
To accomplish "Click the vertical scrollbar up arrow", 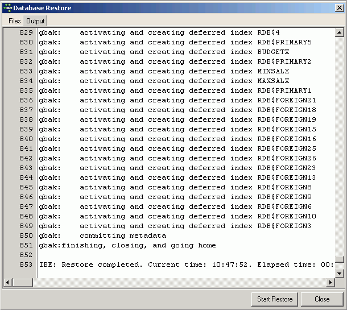I will tap(339, 33).
